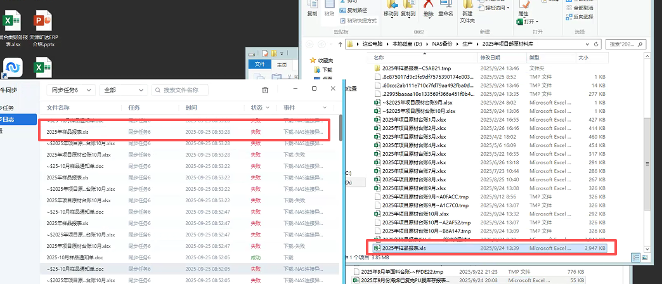Open the 打开 dropdown with Excel icon
The width and height of the screenshot is (662, 284).
coord(528,22)
